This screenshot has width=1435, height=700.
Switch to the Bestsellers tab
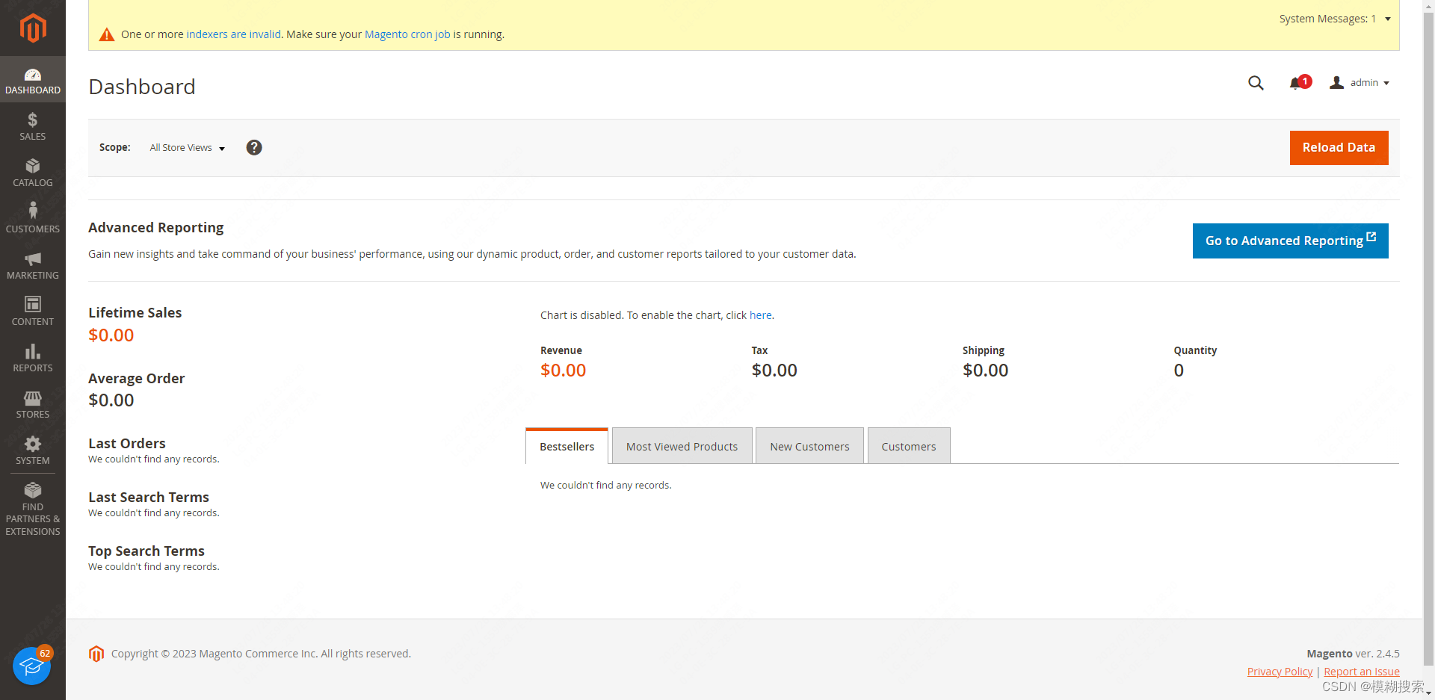(x=567, y=446)
